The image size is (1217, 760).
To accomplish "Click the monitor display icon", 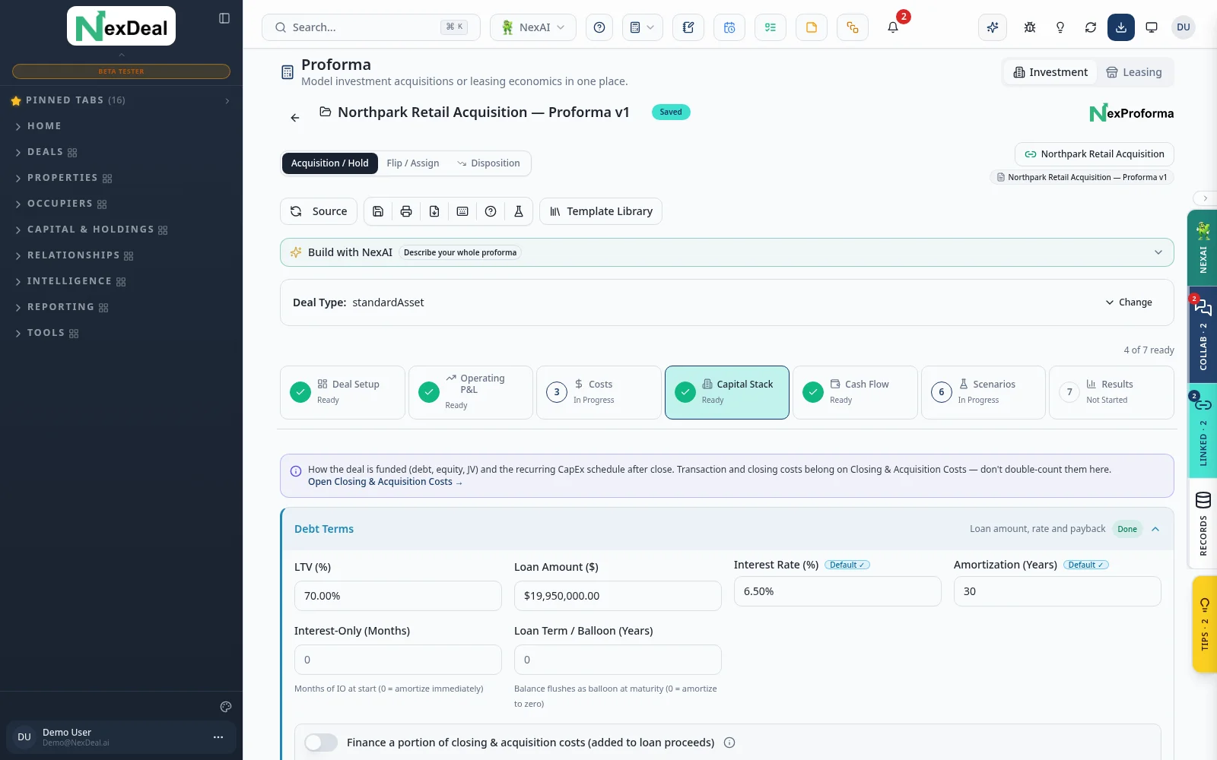I will [x=1152, y=27].
